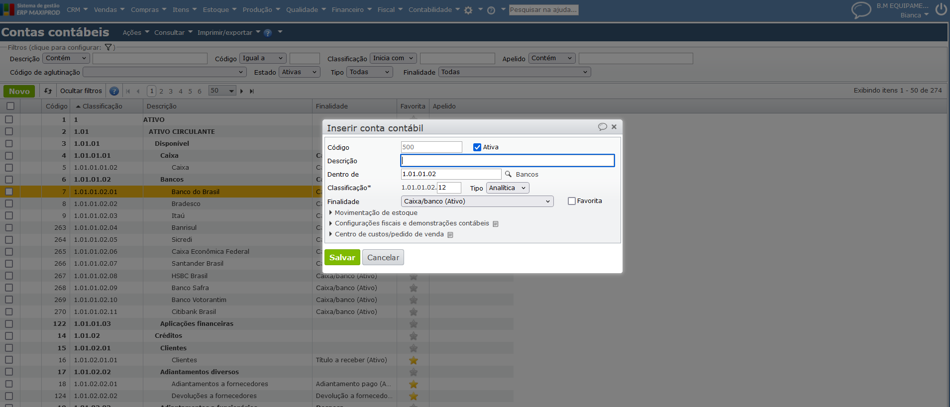Click the chat bubble icon near username
This screenshot has width=950, height=407.
coord(861,10)
